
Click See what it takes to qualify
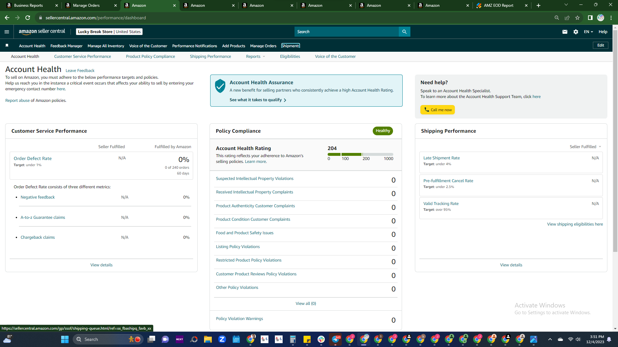tap(258, 100)
